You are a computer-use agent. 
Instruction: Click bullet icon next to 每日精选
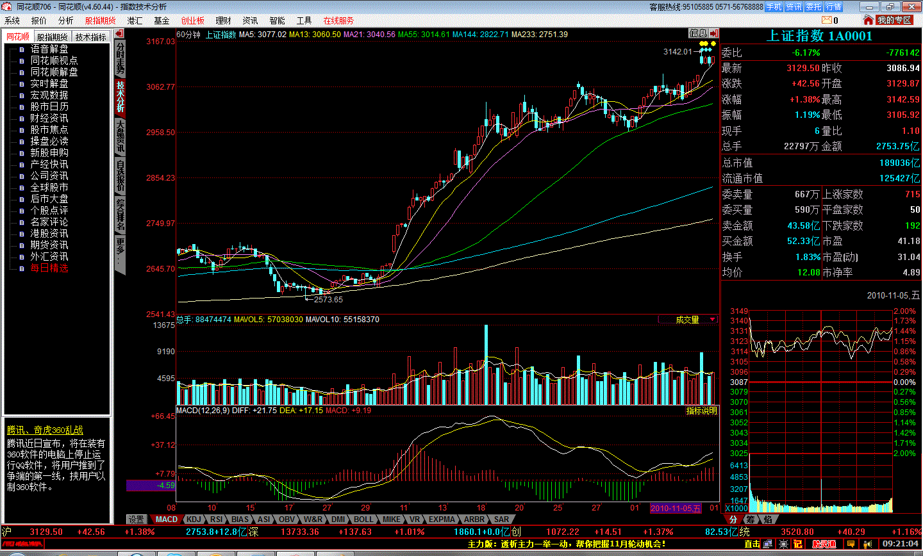(21, 268)
